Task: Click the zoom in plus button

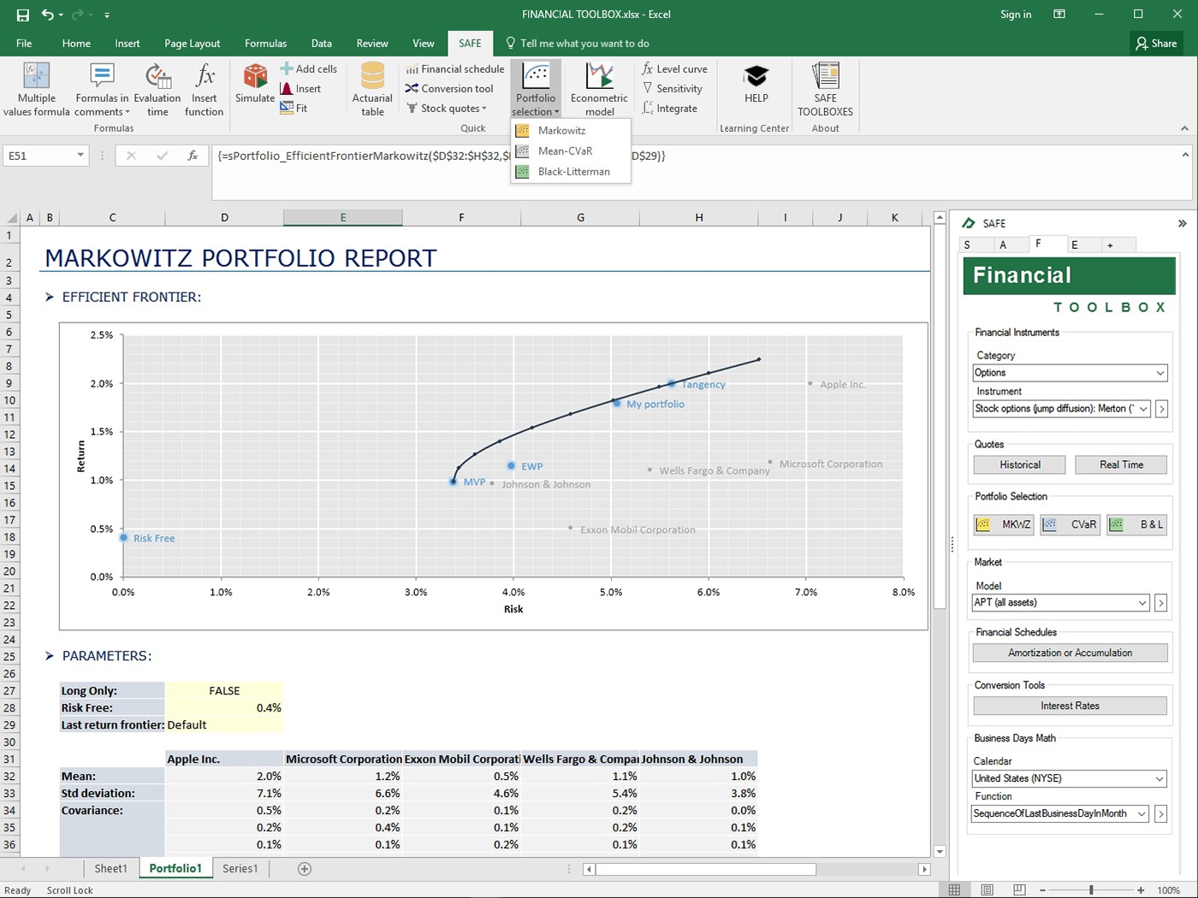Action: coord(1141,890)
